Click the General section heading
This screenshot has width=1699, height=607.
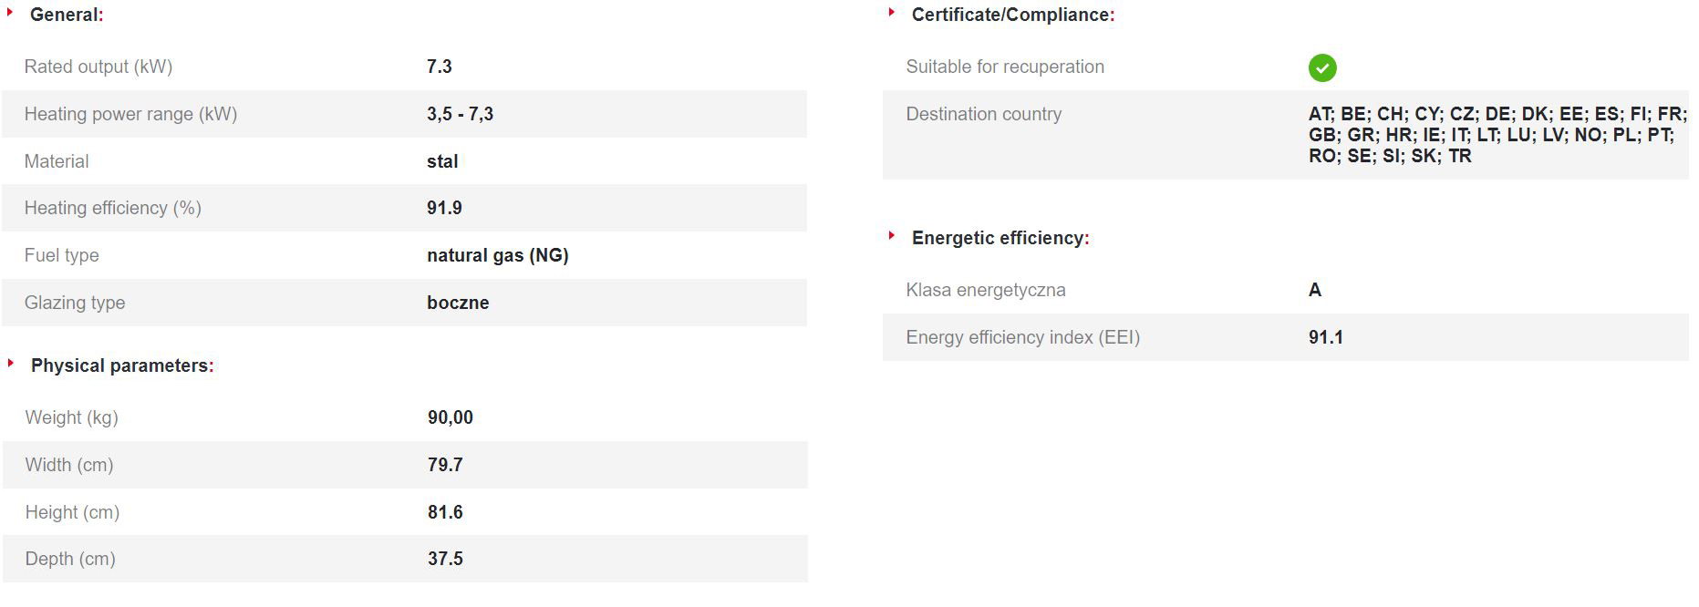pos(66,15)
